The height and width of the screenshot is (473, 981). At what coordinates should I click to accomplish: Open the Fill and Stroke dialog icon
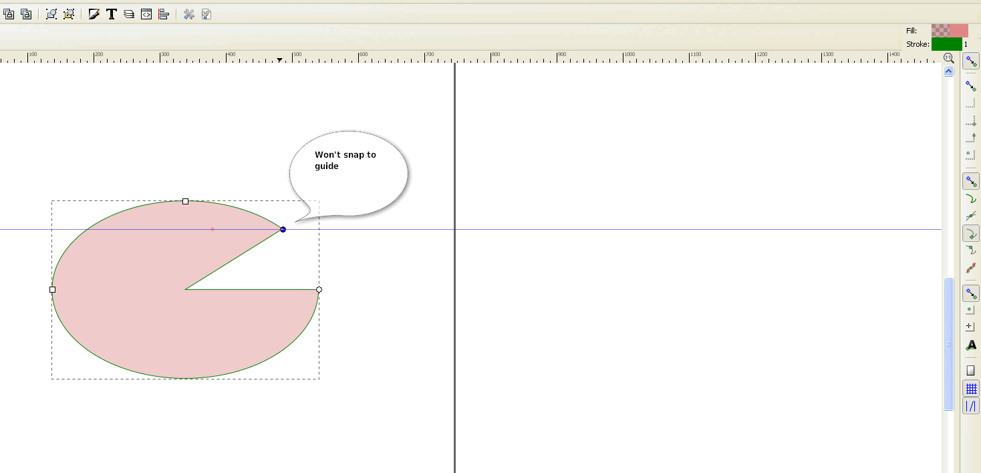[x=94, y=14]
